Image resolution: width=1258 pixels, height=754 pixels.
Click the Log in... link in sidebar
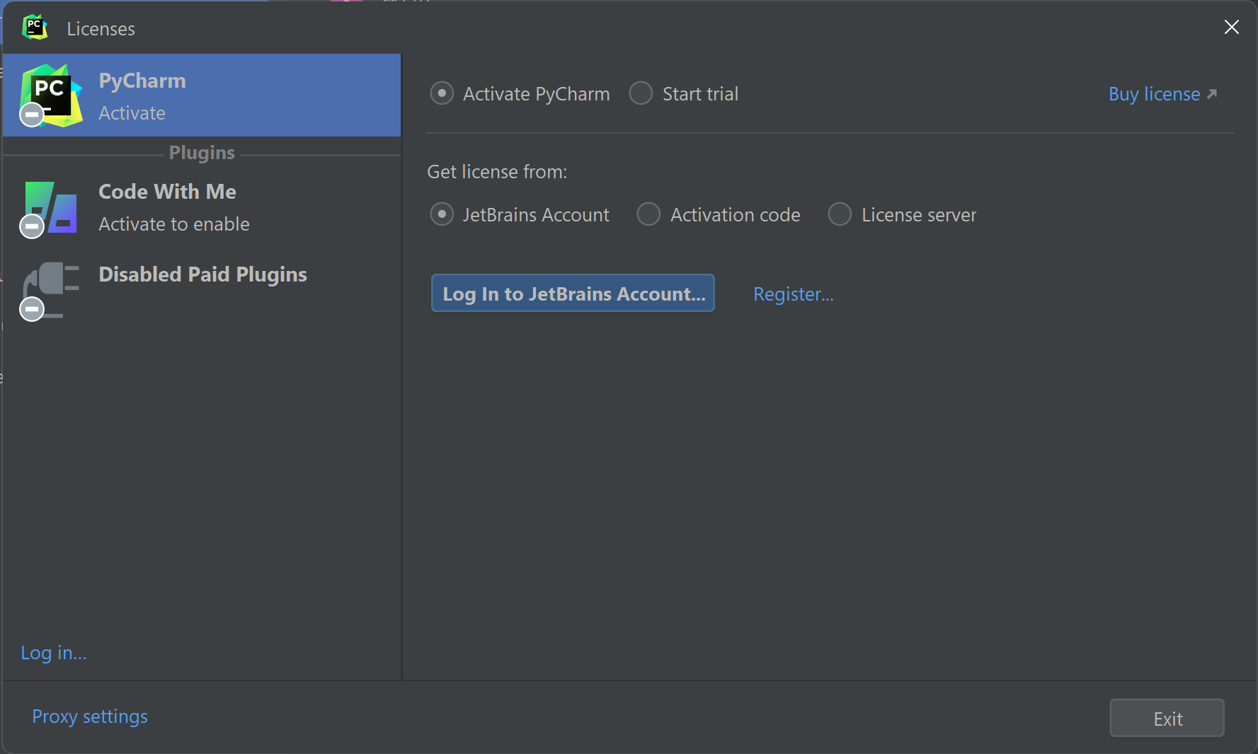point(54,653)
